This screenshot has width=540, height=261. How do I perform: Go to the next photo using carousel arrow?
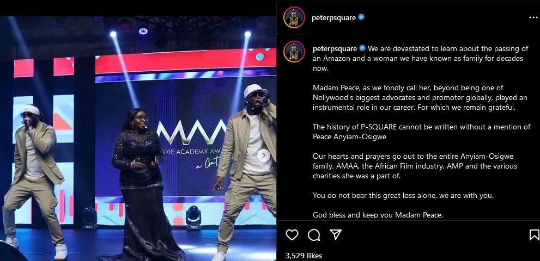coord(263,156)
